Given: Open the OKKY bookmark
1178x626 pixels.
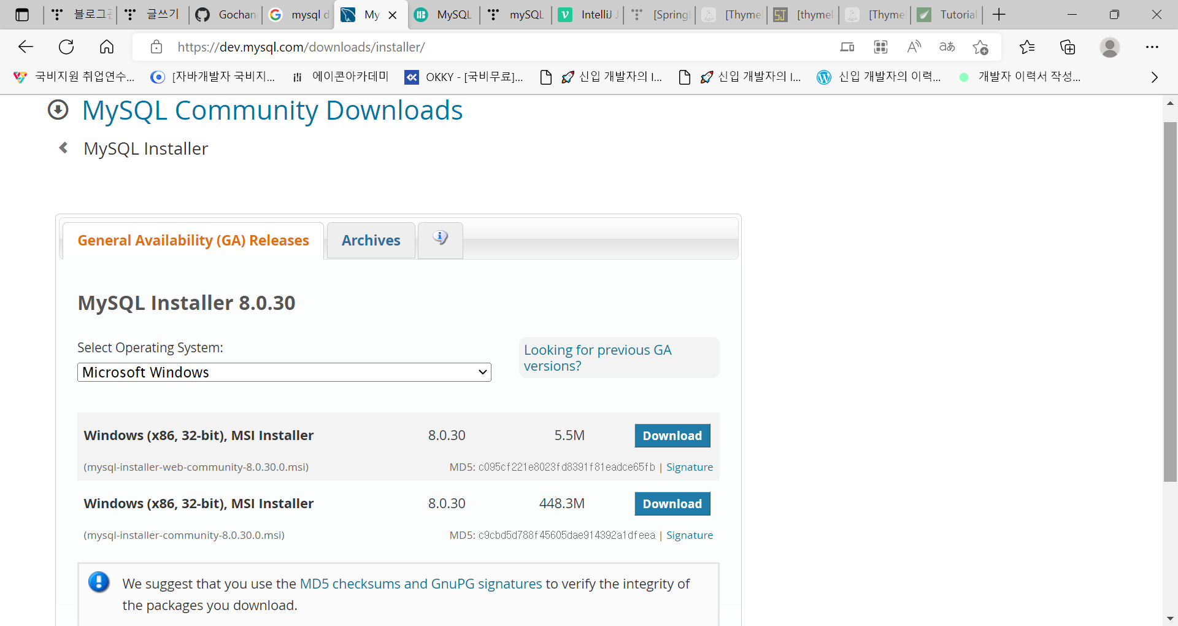Looking at the screenshot, I should click(x=464, y=77).
